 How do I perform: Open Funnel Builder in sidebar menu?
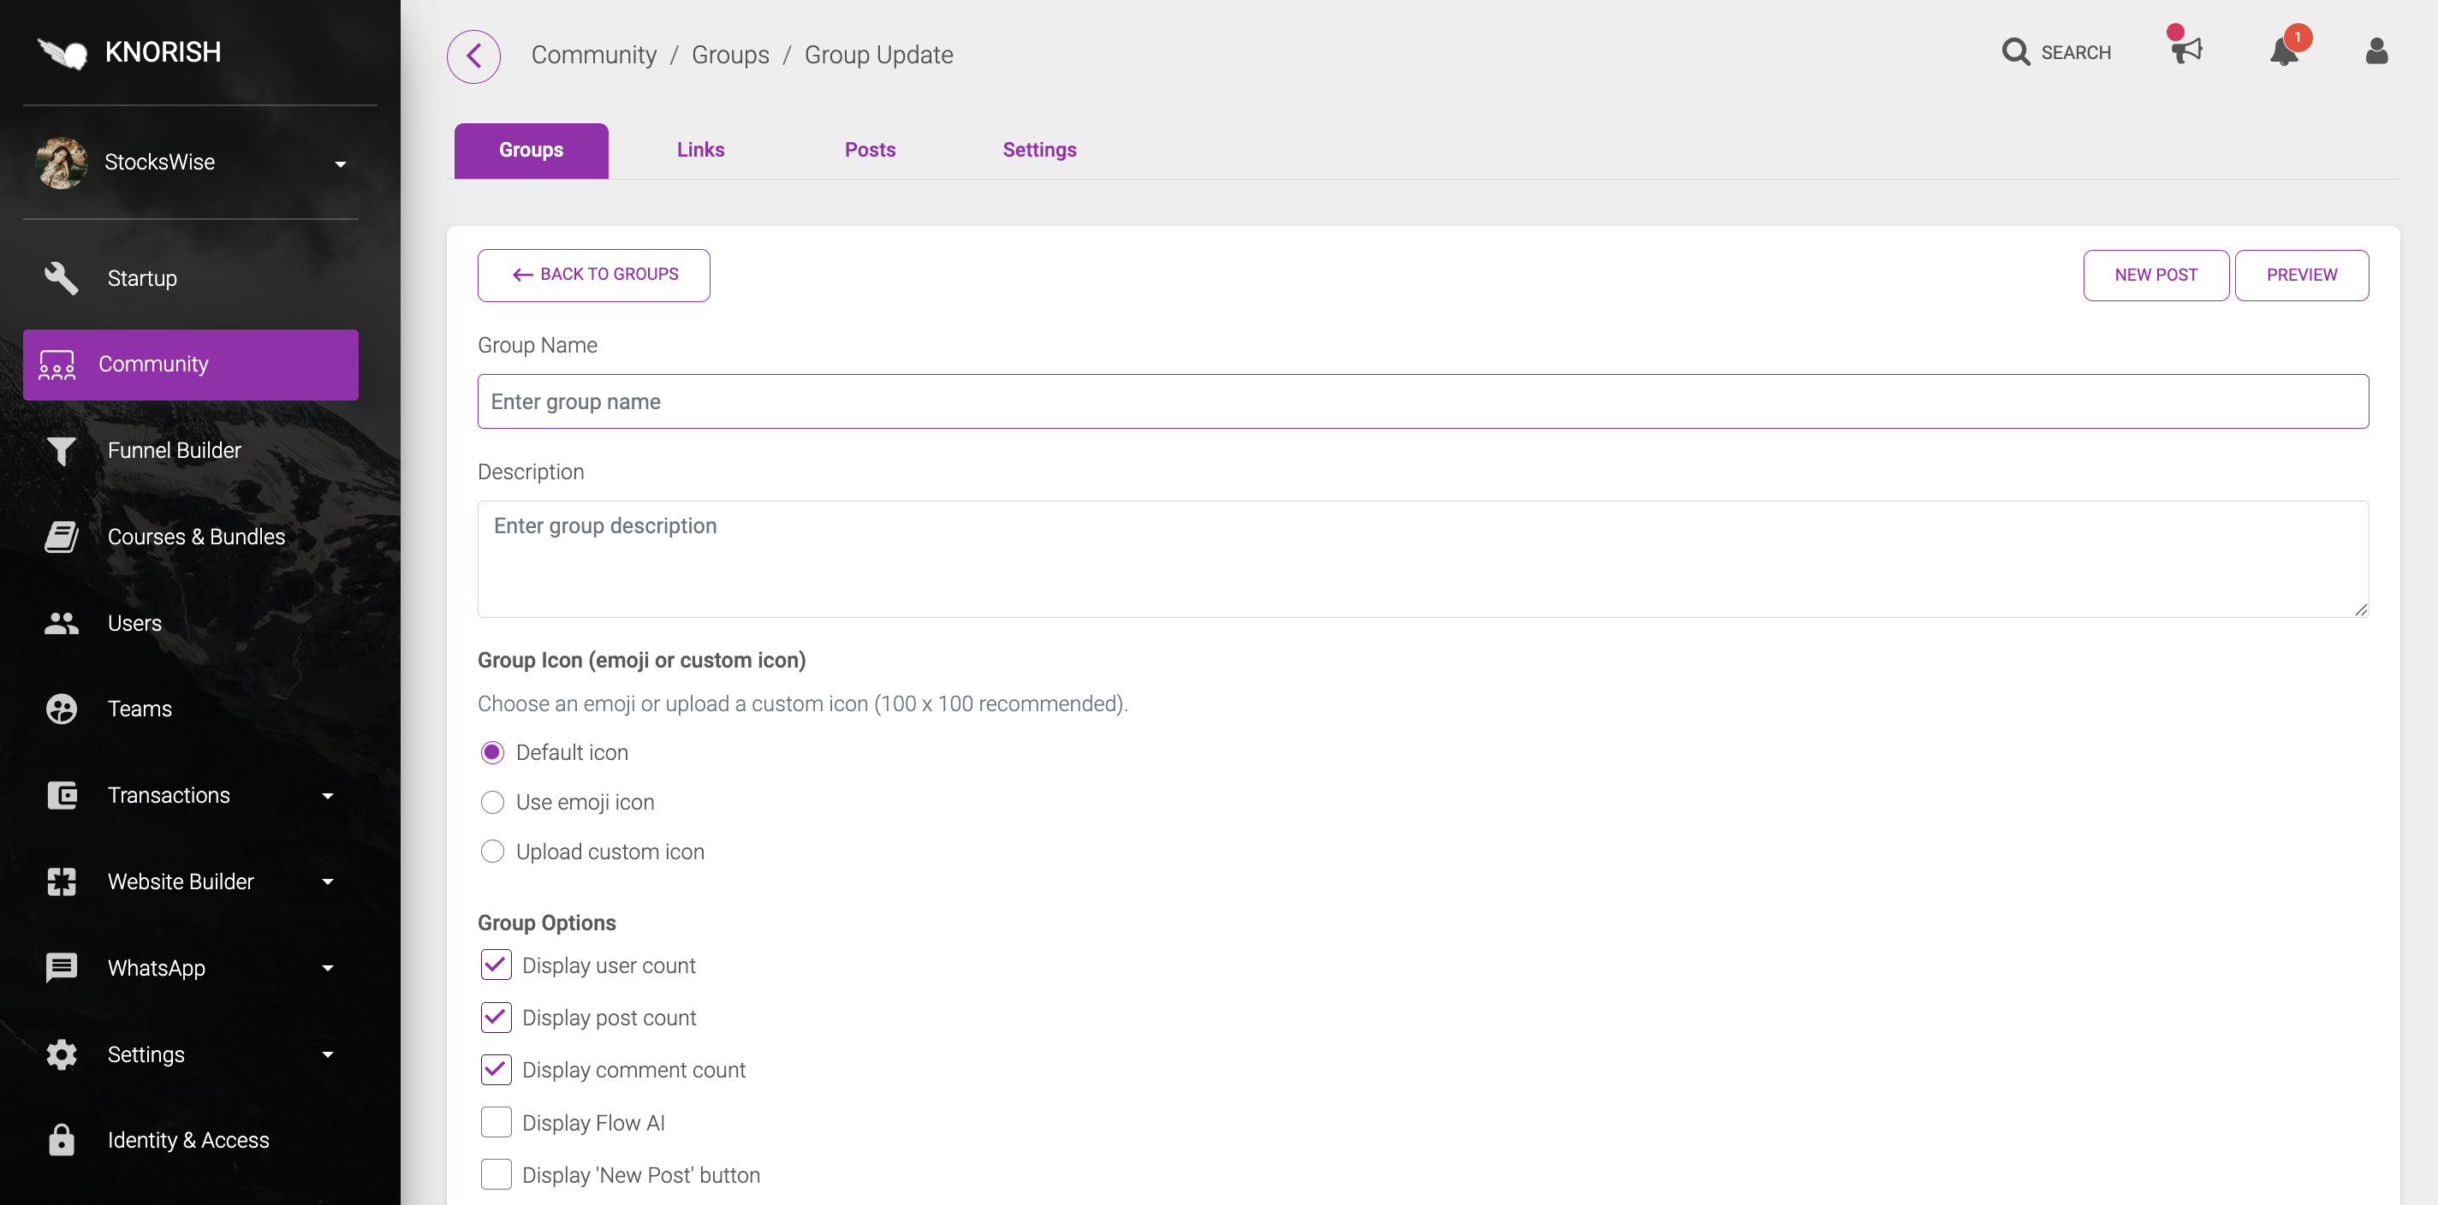click(x=191, y=451)
